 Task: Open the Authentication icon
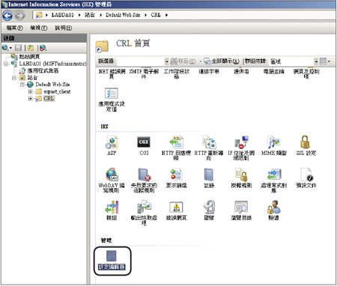274,207
